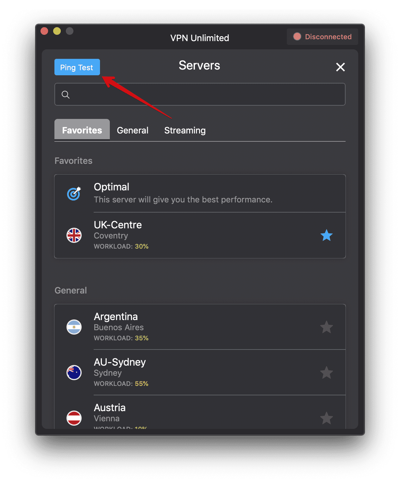The image size is (400, 482).
Task: Click the UK flag icon beside UK-Centre
Action: 74,235
